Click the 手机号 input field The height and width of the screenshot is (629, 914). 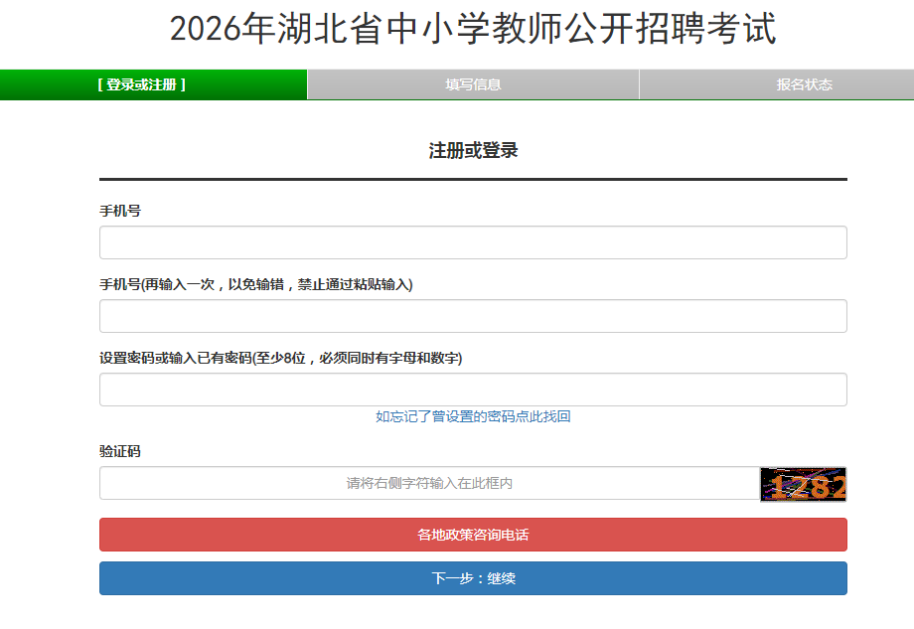(x=473, y=242)
